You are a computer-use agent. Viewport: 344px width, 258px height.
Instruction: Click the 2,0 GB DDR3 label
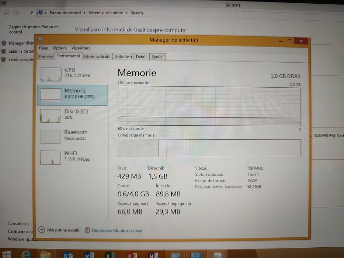pyautogui.click(x=285, y=76)
